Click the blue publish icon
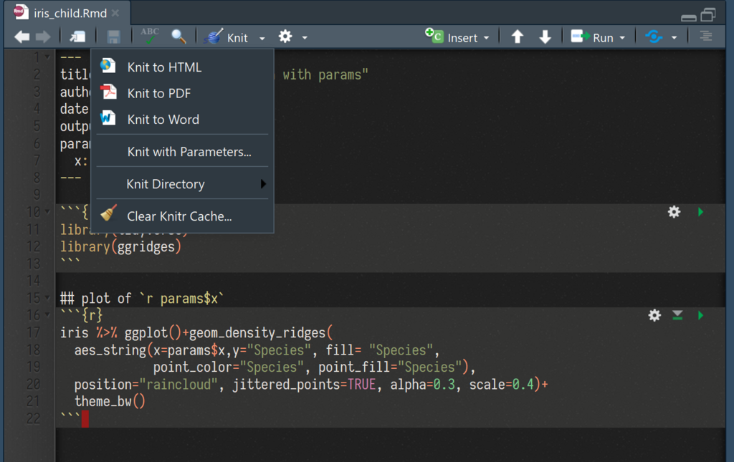The width and height of the screenshot is (734, 462). coord(654,37)
